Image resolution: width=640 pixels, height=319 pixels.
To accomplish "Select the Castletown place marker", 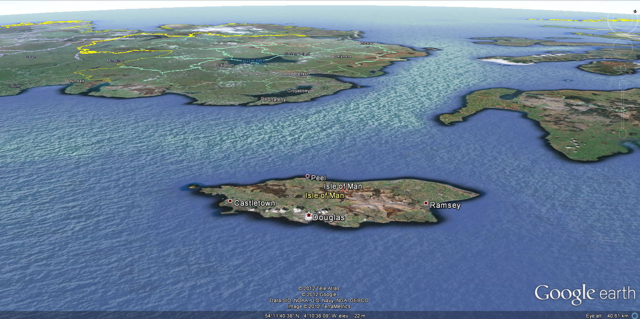I will [230, 201].
